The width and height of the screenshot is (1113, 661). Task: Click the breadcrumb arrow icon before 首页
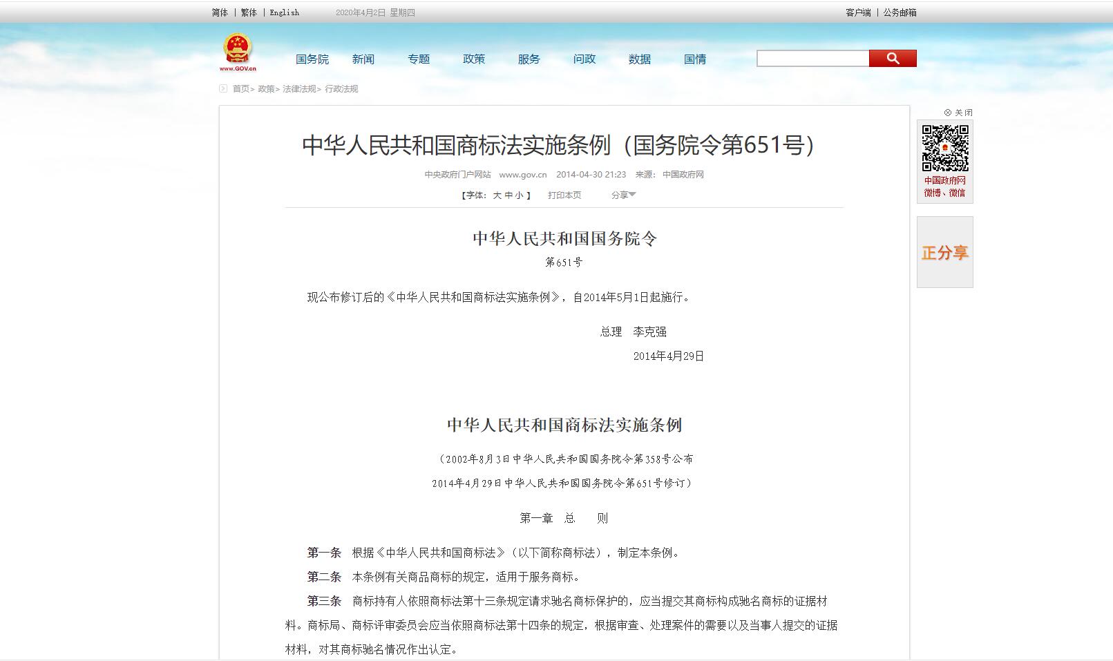[x=222, y=88]
